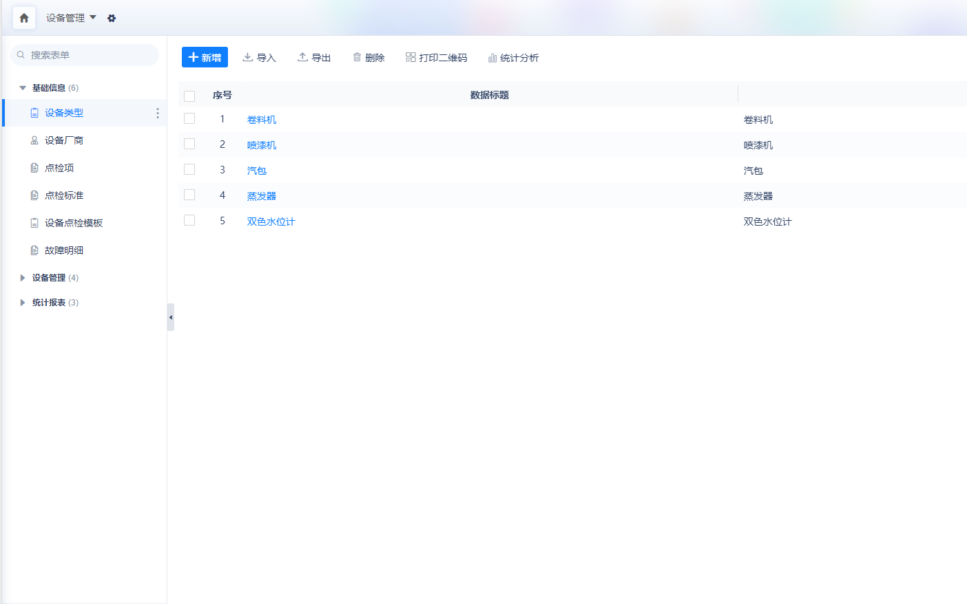Image resolution: width=967 pixels, height=604 pixels.
Task: Check the row 4 蒸发器 checkbox
Action: (x=189, y=195)
